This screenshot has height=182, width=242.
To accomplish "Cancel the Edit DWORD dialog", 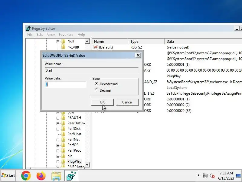I will click(x=127, y=102).
